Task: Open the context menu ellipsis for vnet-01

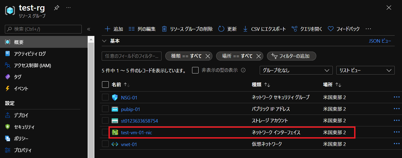Action: 397,144
